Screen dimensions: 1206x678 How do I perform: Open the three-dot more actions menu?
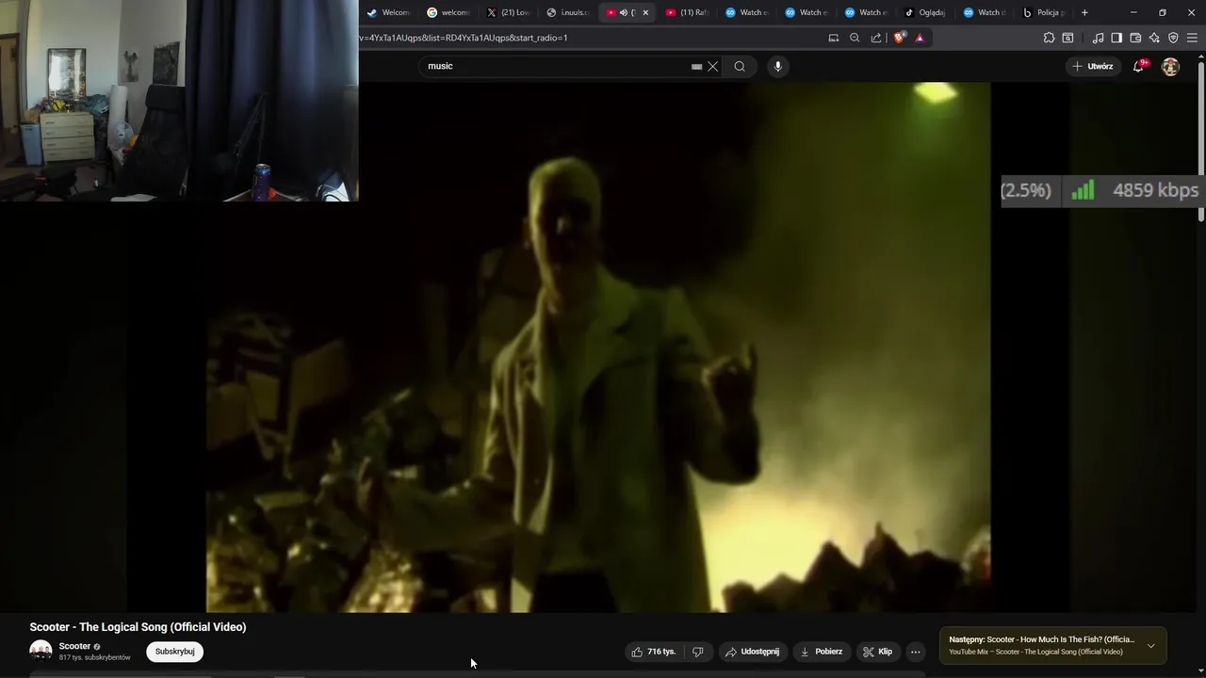point(916,652)
